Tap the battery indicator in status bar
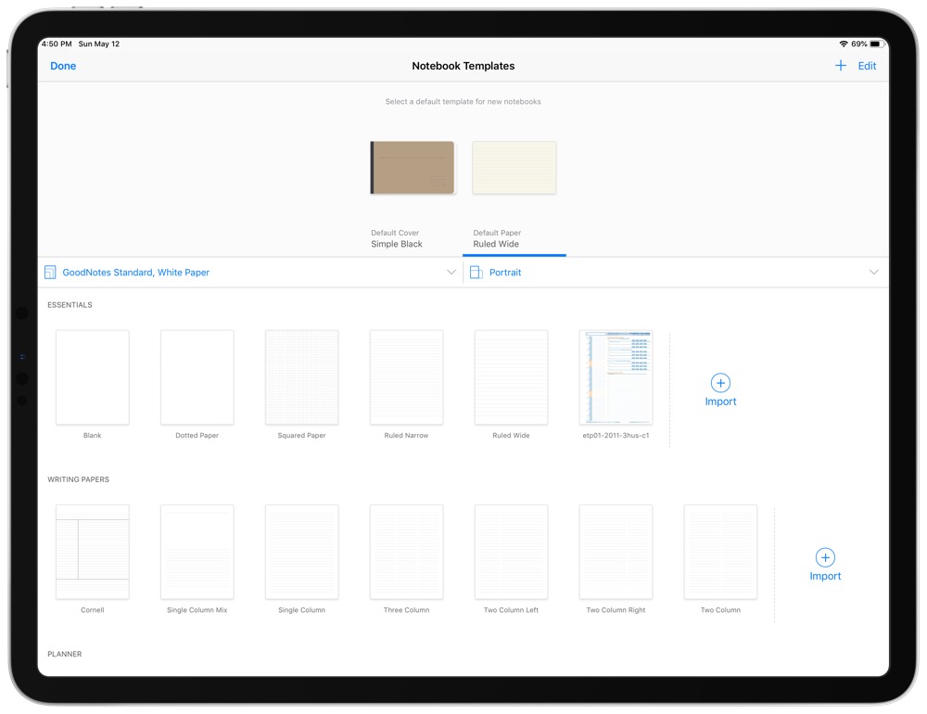 point(874,44)
